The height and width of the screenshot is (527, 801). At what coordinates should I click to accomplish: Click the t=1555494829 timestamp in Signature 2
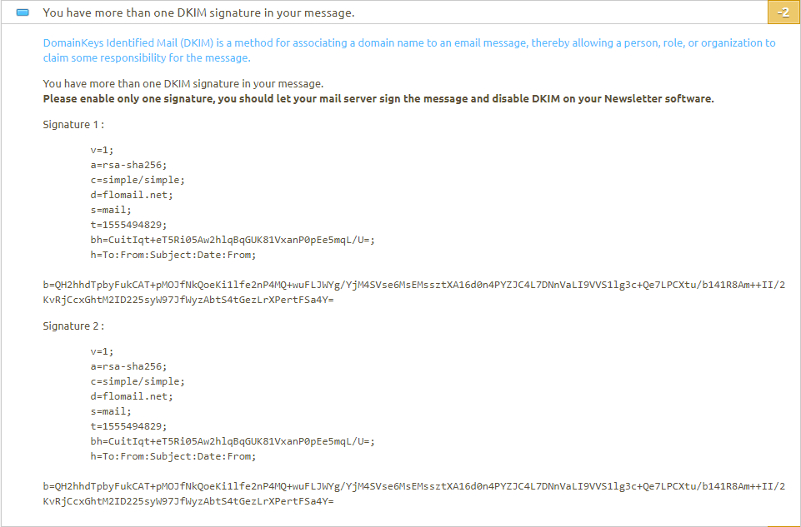(135, 425)
